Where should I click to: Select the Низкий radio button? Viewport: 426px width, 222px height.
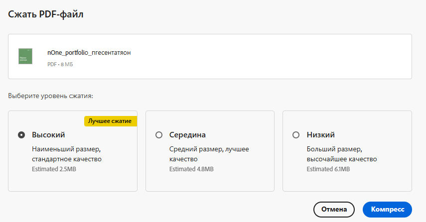[x=296, y=135]
